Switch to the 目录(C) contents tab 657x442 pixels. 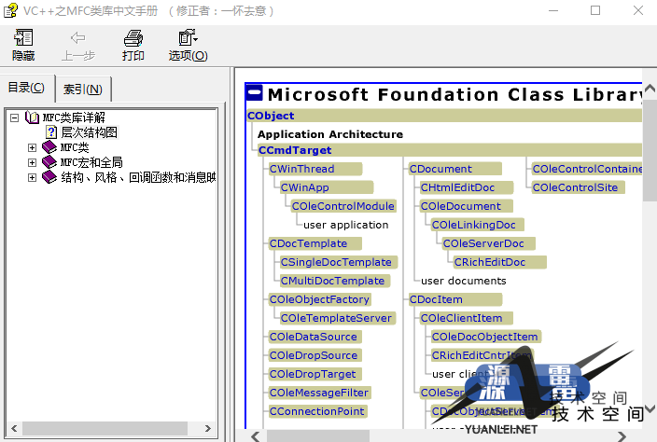[x=26, y=88]
